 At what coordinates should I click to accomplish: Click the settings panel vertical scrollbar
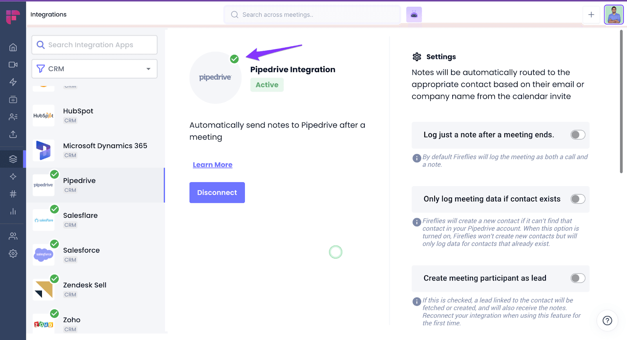(x=621, y=102)
